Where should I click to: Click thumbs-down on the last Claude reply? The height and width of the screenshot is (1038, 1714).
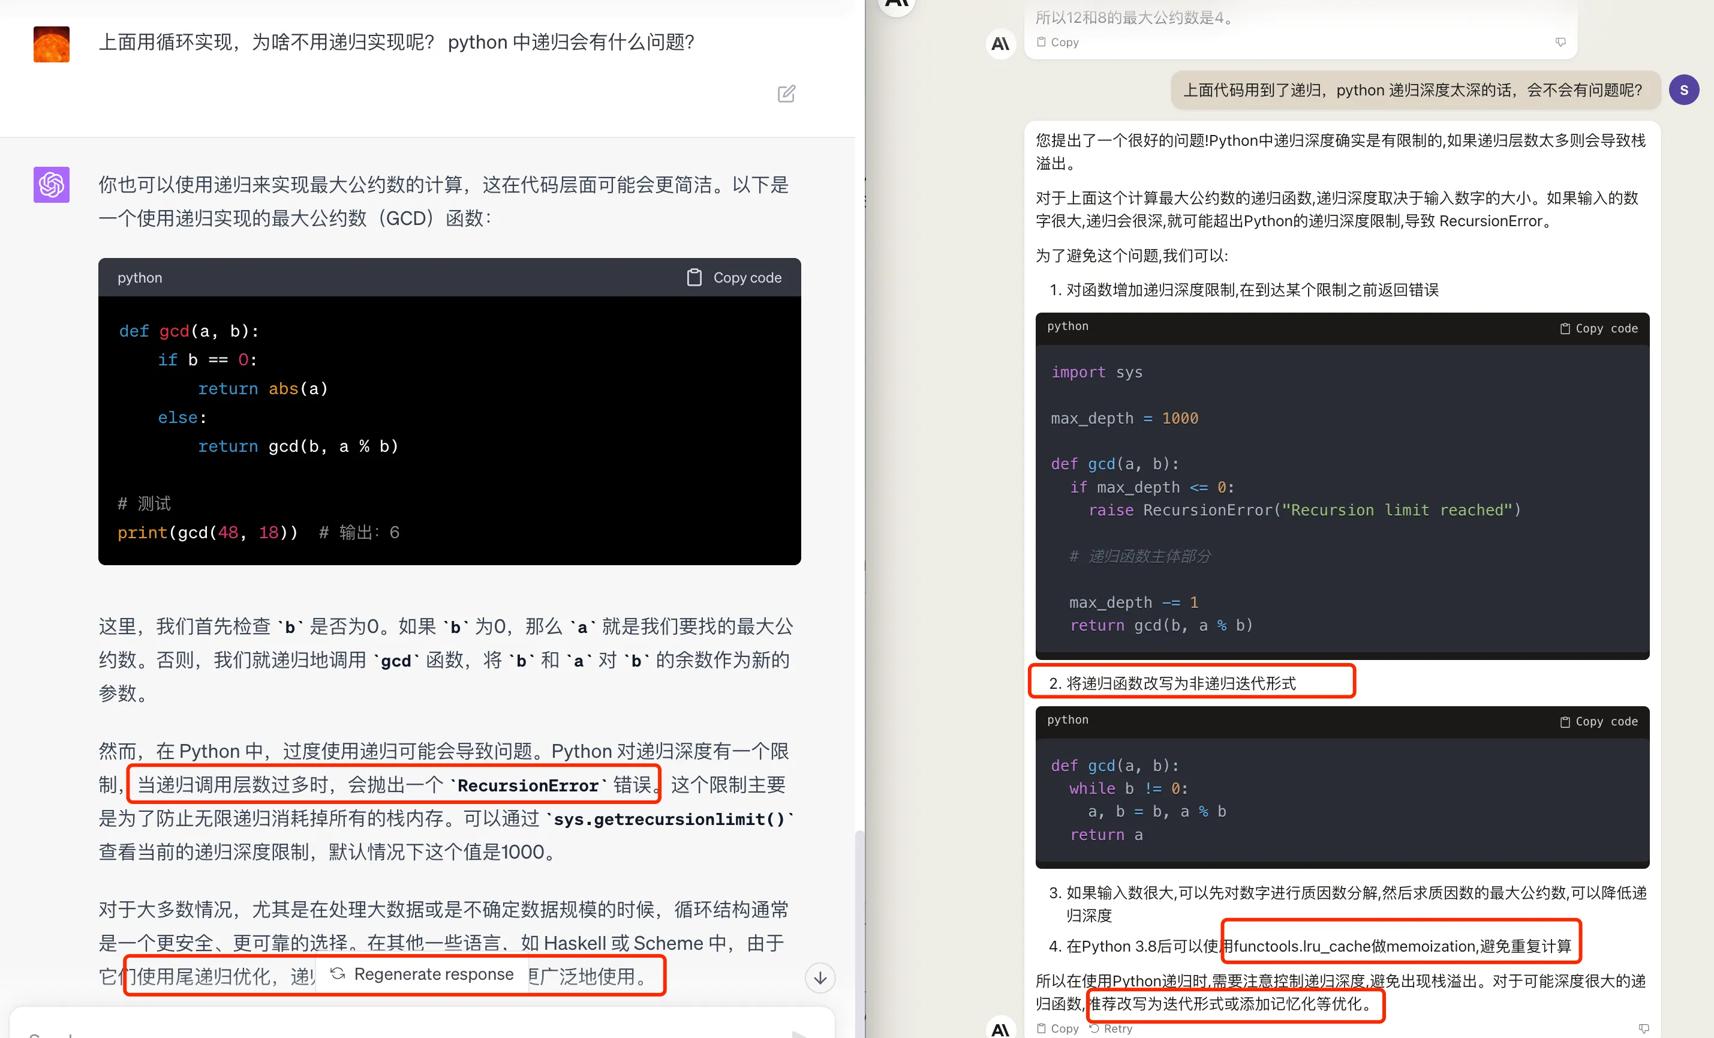point(1644,1028)
